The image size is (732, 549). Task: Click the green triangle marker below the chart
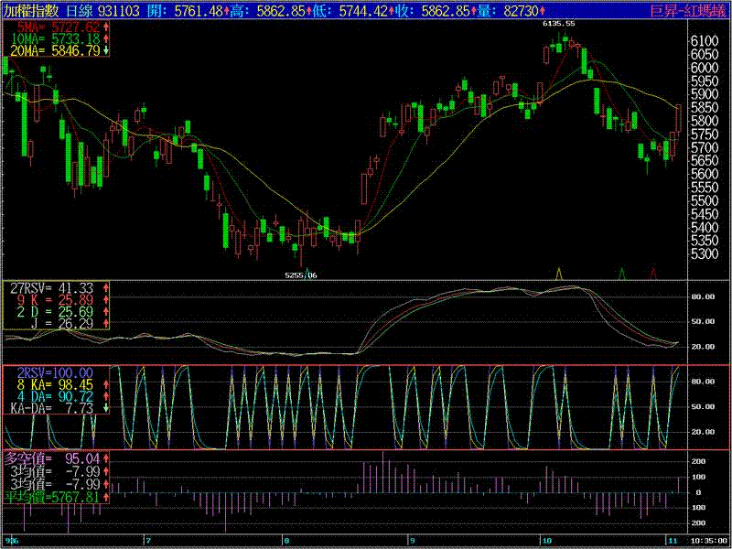[x=622, y=273]
